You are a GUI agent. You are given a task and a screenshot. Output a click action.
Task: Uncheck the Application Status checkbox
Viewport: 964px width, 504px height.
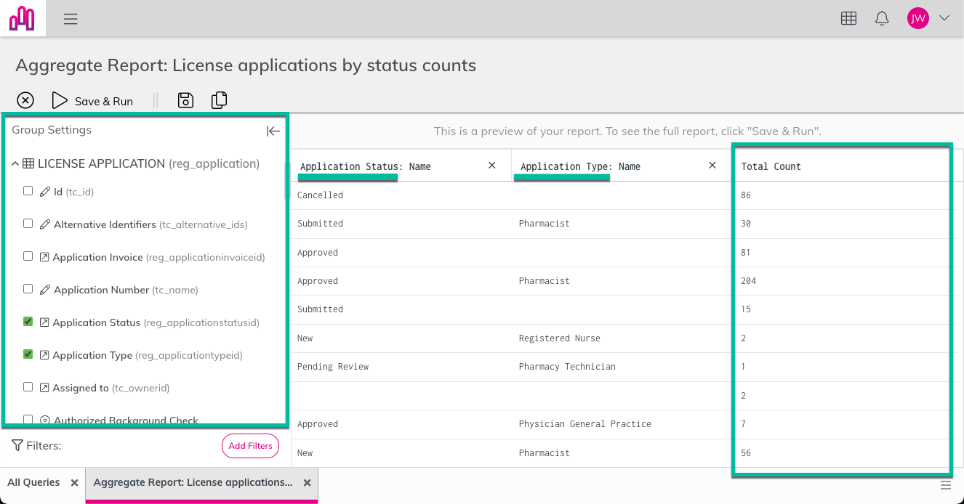[x=28, y=322]
